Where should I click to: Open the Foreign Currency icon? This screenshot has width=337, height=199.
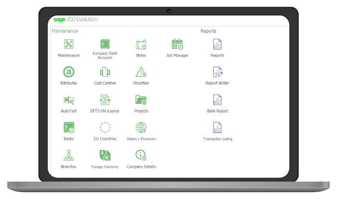pyautogui.click(x=105, y=155)
